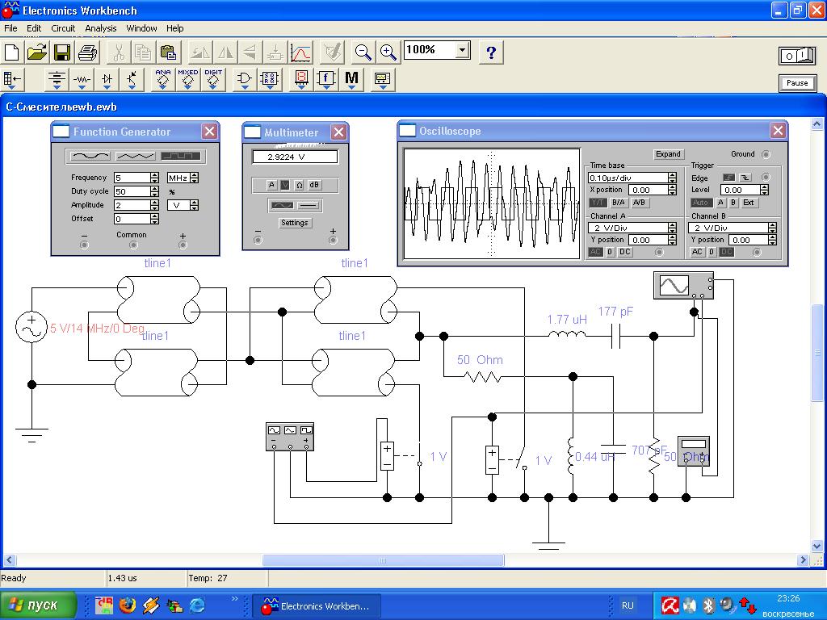The image size is (827, 620).
Task: Open the Favorites parts bin
Action: coord(13,79)
